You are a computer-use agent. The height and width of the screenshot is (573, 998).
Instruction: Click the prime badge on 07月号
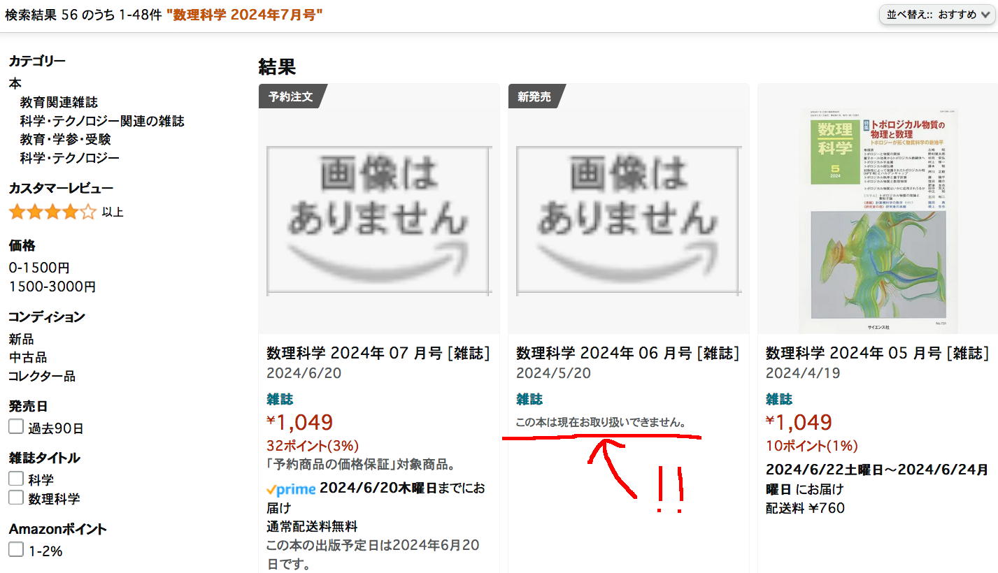pos(291,489)
